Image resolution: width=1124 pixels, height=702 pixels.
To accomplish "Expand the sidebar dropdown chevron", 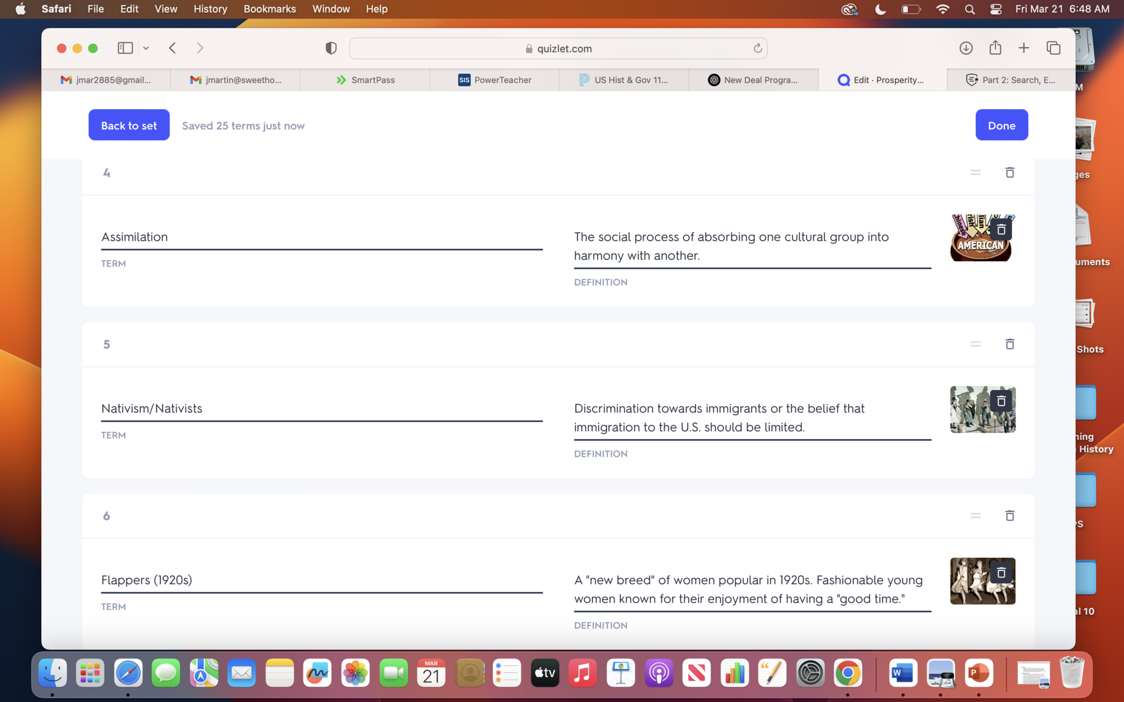I will coord(146,48).
